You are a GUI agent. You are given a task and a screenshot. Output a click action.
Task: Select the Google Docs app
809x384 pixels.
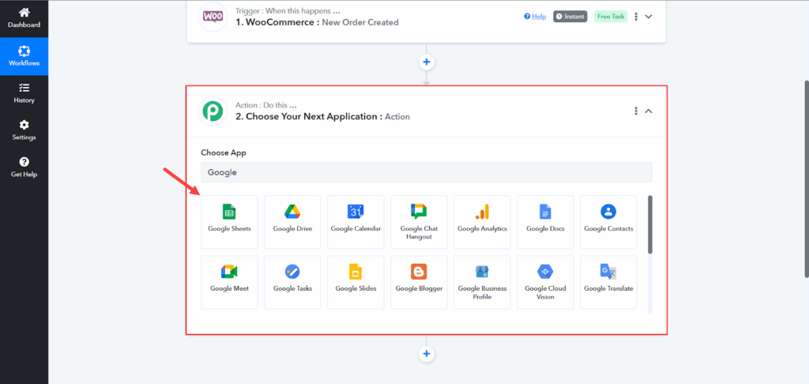coord(545,222)
